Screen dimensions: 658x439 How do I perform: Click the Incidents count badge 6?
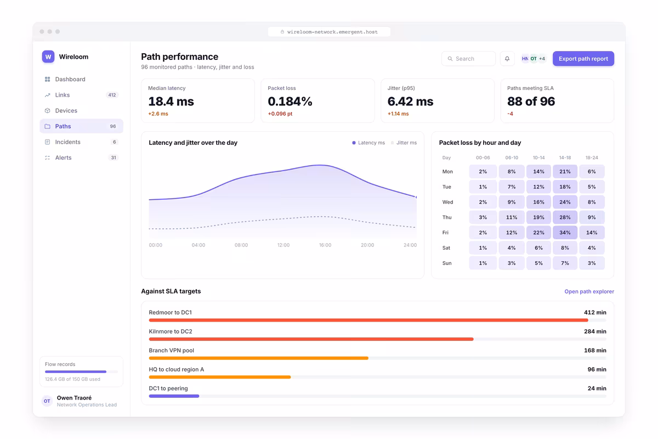[x=115, y=142]
